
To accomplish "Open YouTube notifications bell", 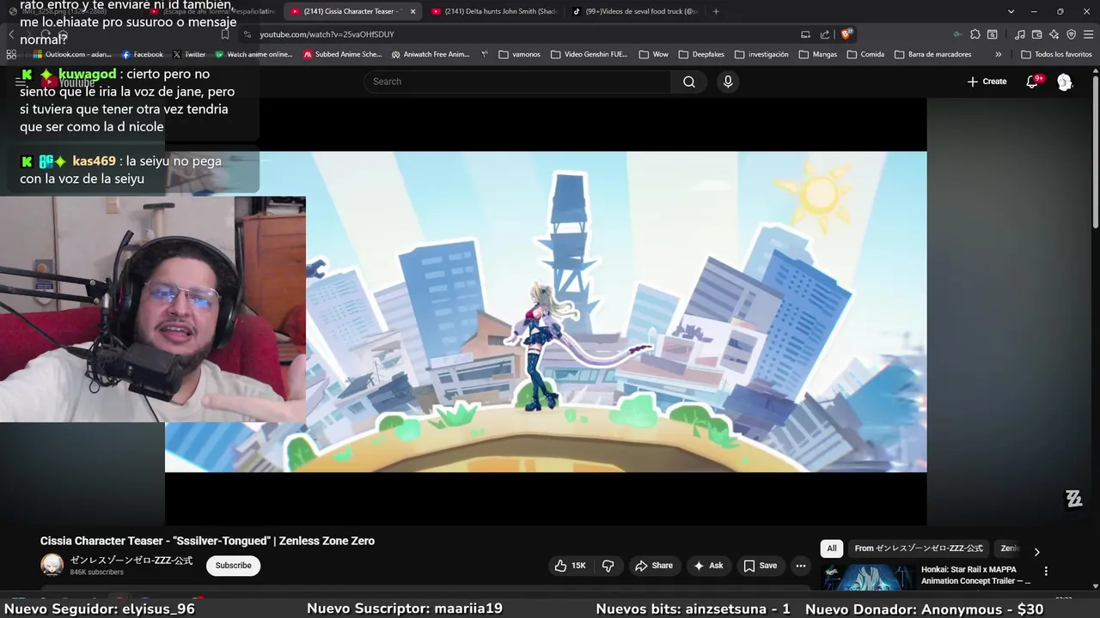I will click(1032, 82).
